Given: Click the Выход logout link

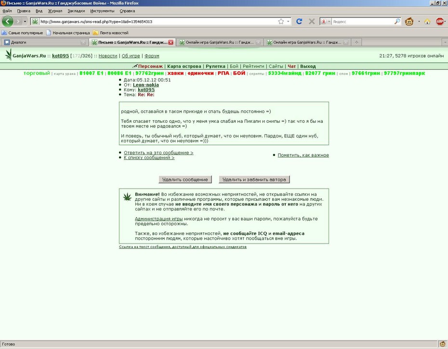Looking at the screenshot, I should 308,66.
